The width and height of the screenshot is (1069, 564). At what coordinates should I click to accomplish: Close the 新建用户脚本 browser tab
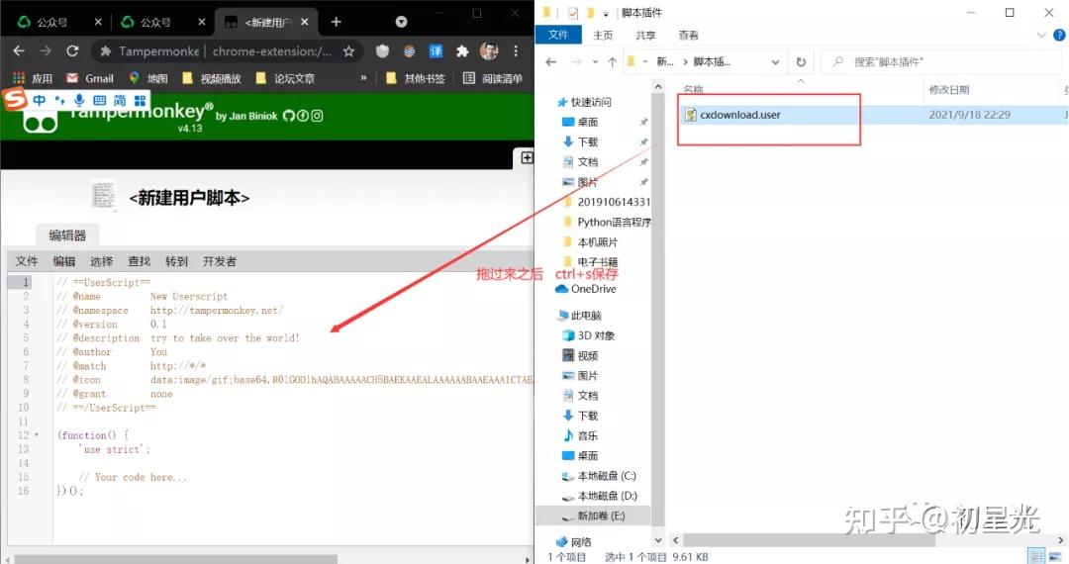pos(305,22)
